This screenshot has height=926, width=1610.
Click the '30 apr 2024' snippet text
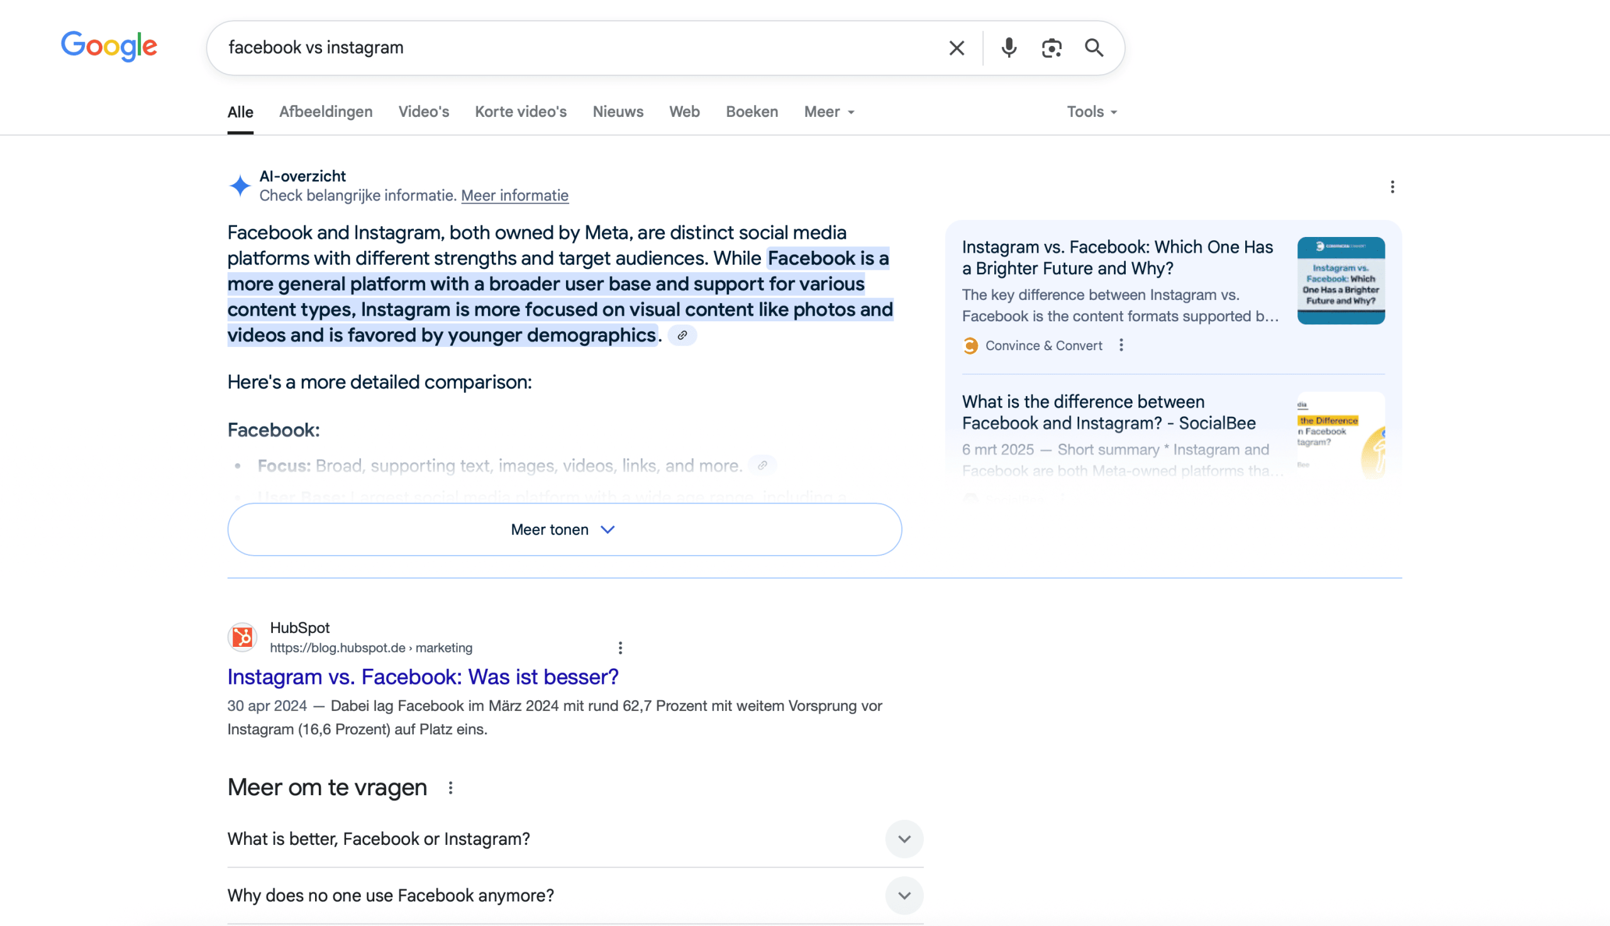(x=267, y=706)
